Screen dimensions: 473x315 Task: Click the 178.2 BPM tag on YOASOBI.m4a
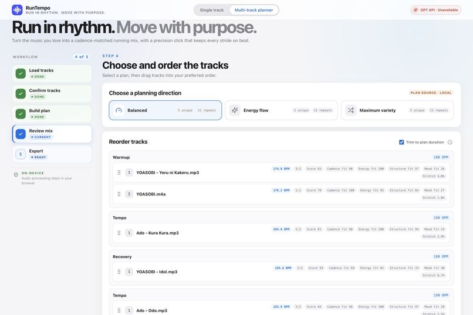click(x=281, y=191)
